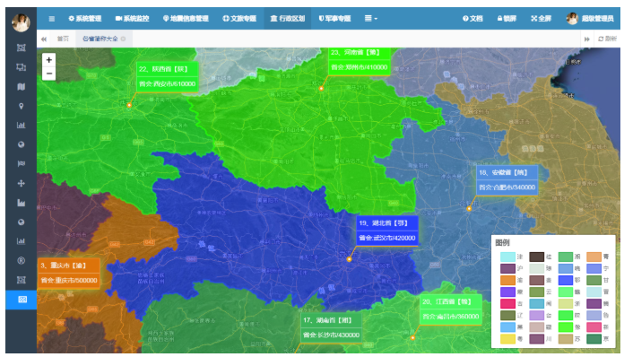This screenshot has height=357, width=624.
Task: Select the 辽 dark olive legend swatch
Action: tap(507, 316)
